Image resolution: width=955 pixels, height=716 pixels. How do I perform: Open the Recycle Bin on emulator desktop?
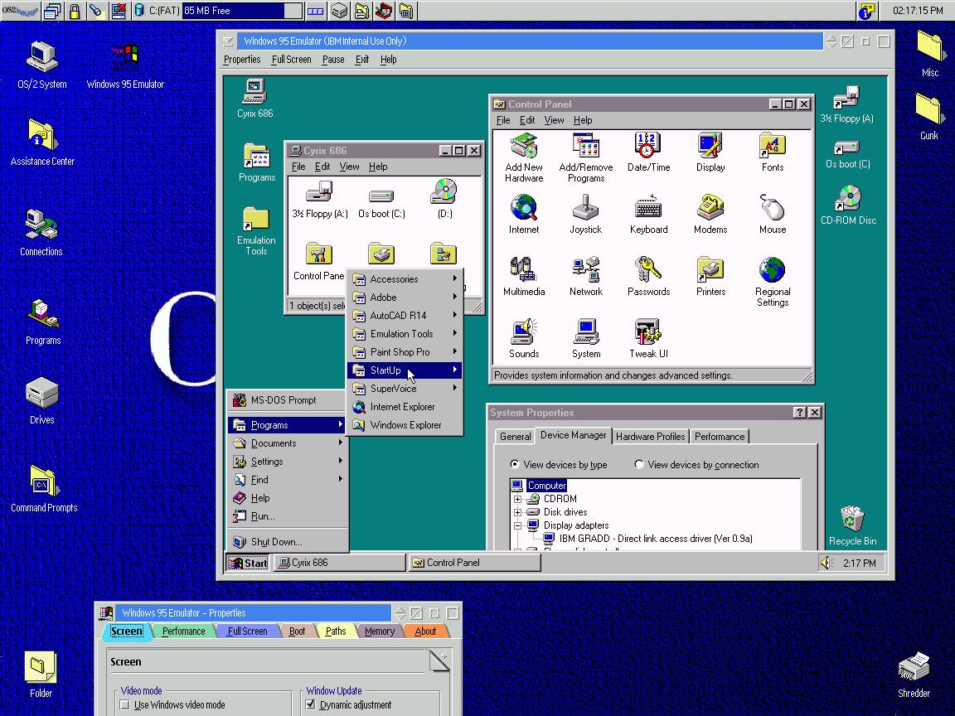(852, 525)
